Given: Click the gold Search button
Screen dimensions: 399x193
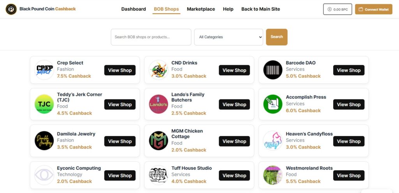Looking at the screenshot, I should coord(277,37).
